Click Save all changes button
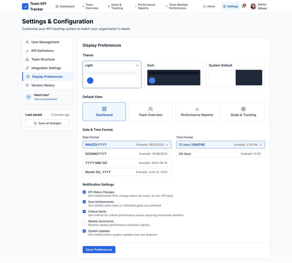292x263 pixels. pyautogui.click(x=47, y=123)
